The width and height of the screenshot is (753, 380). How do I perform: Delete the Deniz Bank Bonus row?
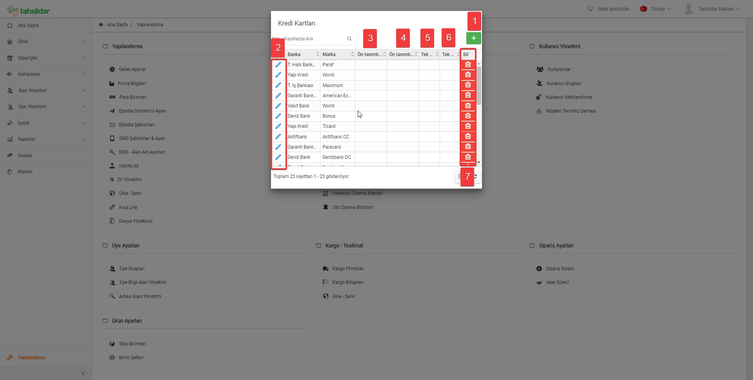pos(468,116)
